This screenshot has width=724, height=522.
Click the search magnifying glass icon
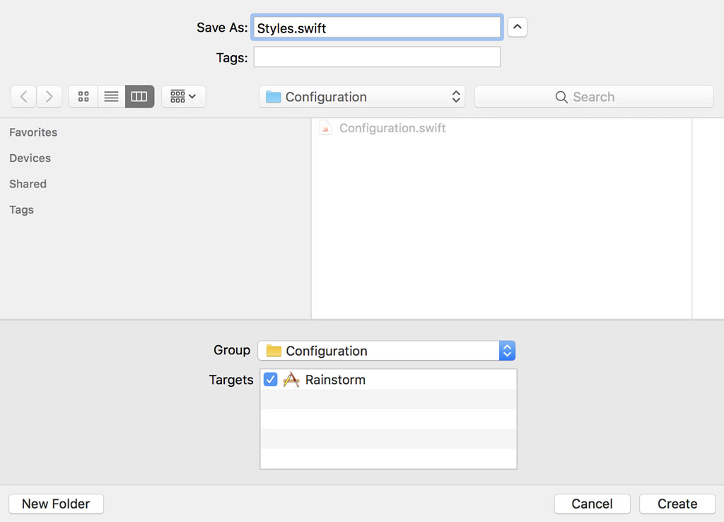[561, 96]
